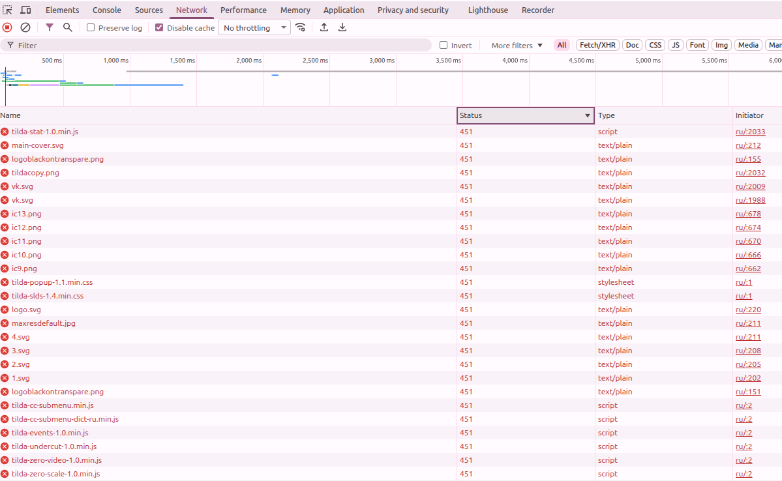
Task: Sort by the Status column header
Action: point(525,115)
